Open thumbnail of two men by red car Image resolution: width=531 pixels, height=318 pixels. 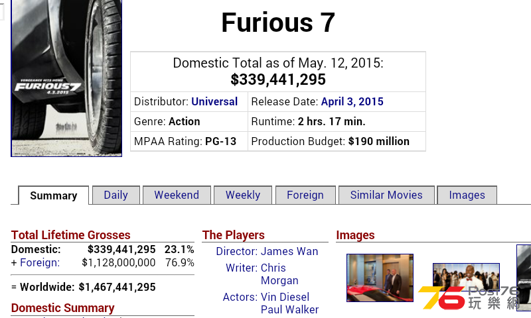pyautogui.click(x=380, y=278)
